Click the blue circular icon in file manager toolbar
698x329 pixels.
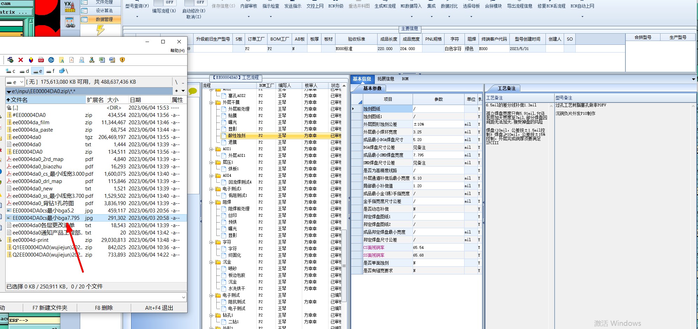point(51,60)
